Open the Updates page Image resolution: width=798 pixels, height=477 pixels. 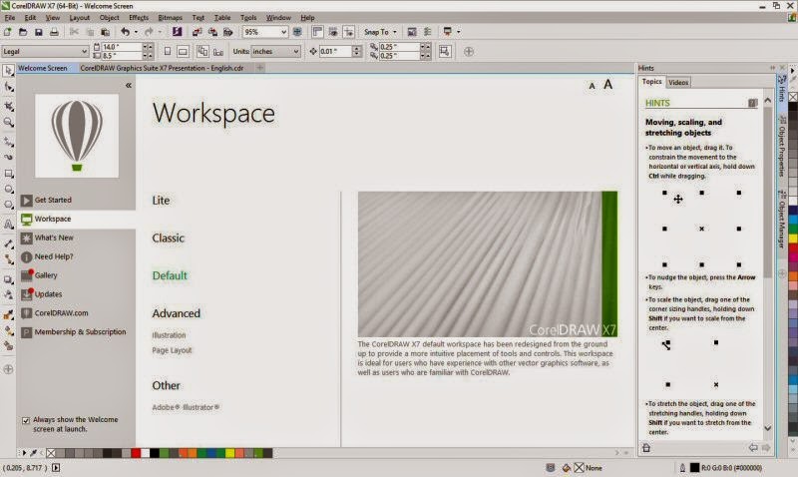click(x=48, y=294)
